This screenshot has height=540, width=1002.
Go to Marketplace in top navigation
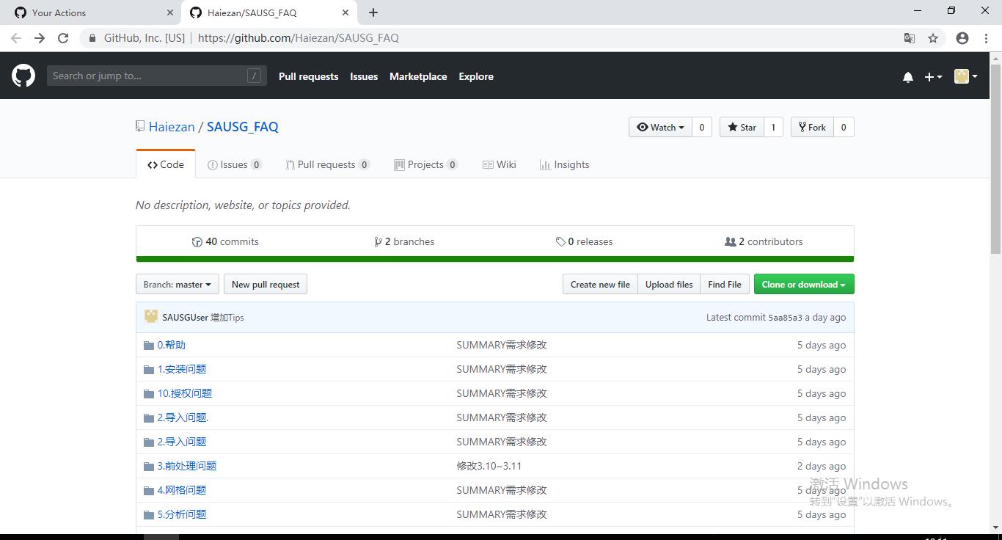(418, 76)
